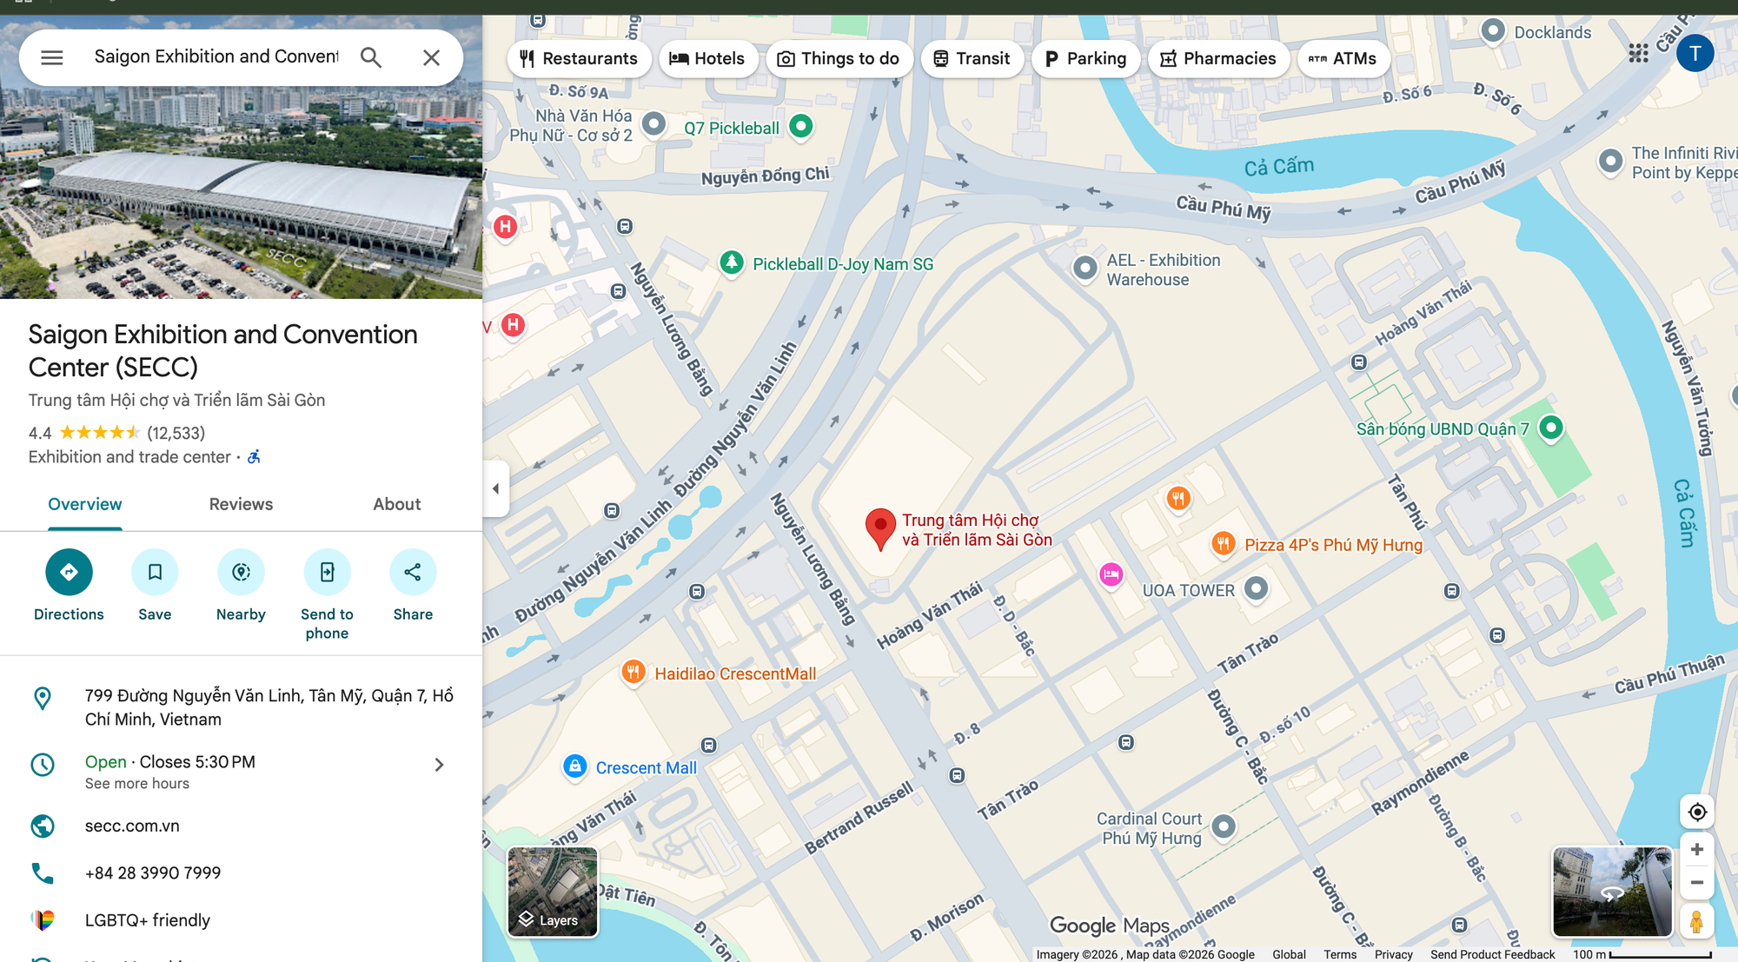Switch to the Reviews tab
Image resolution: width=1738 pixels, height=962 pixels.
tap(241, 504)
